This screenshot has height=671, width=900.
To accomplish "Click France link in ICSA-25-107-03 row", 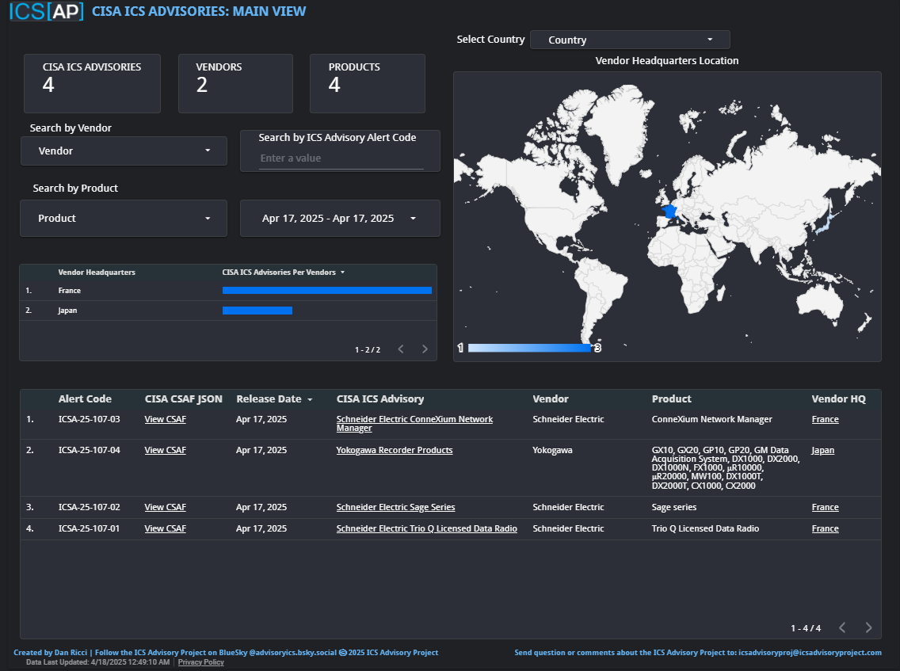I will (825, 420).
